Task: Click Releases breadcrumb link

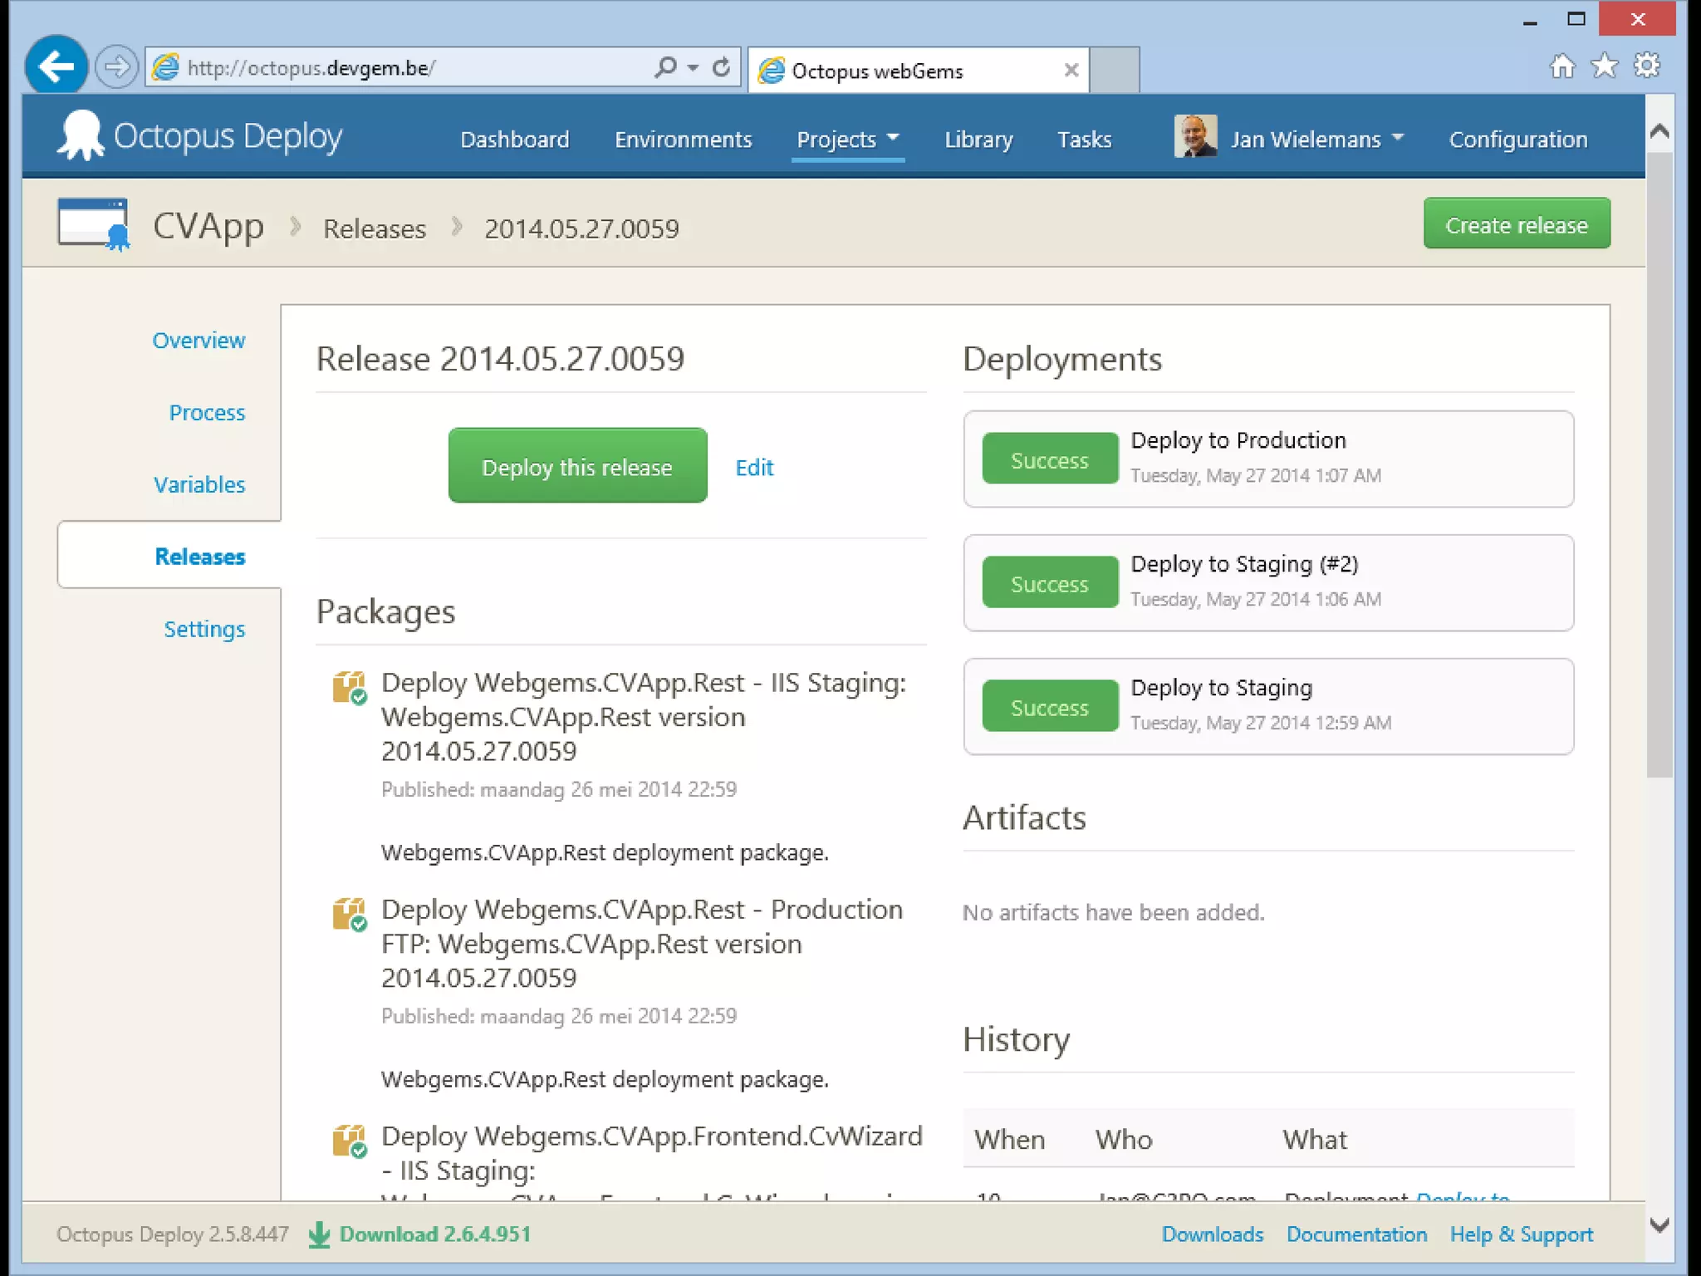Action: point(375,228)
